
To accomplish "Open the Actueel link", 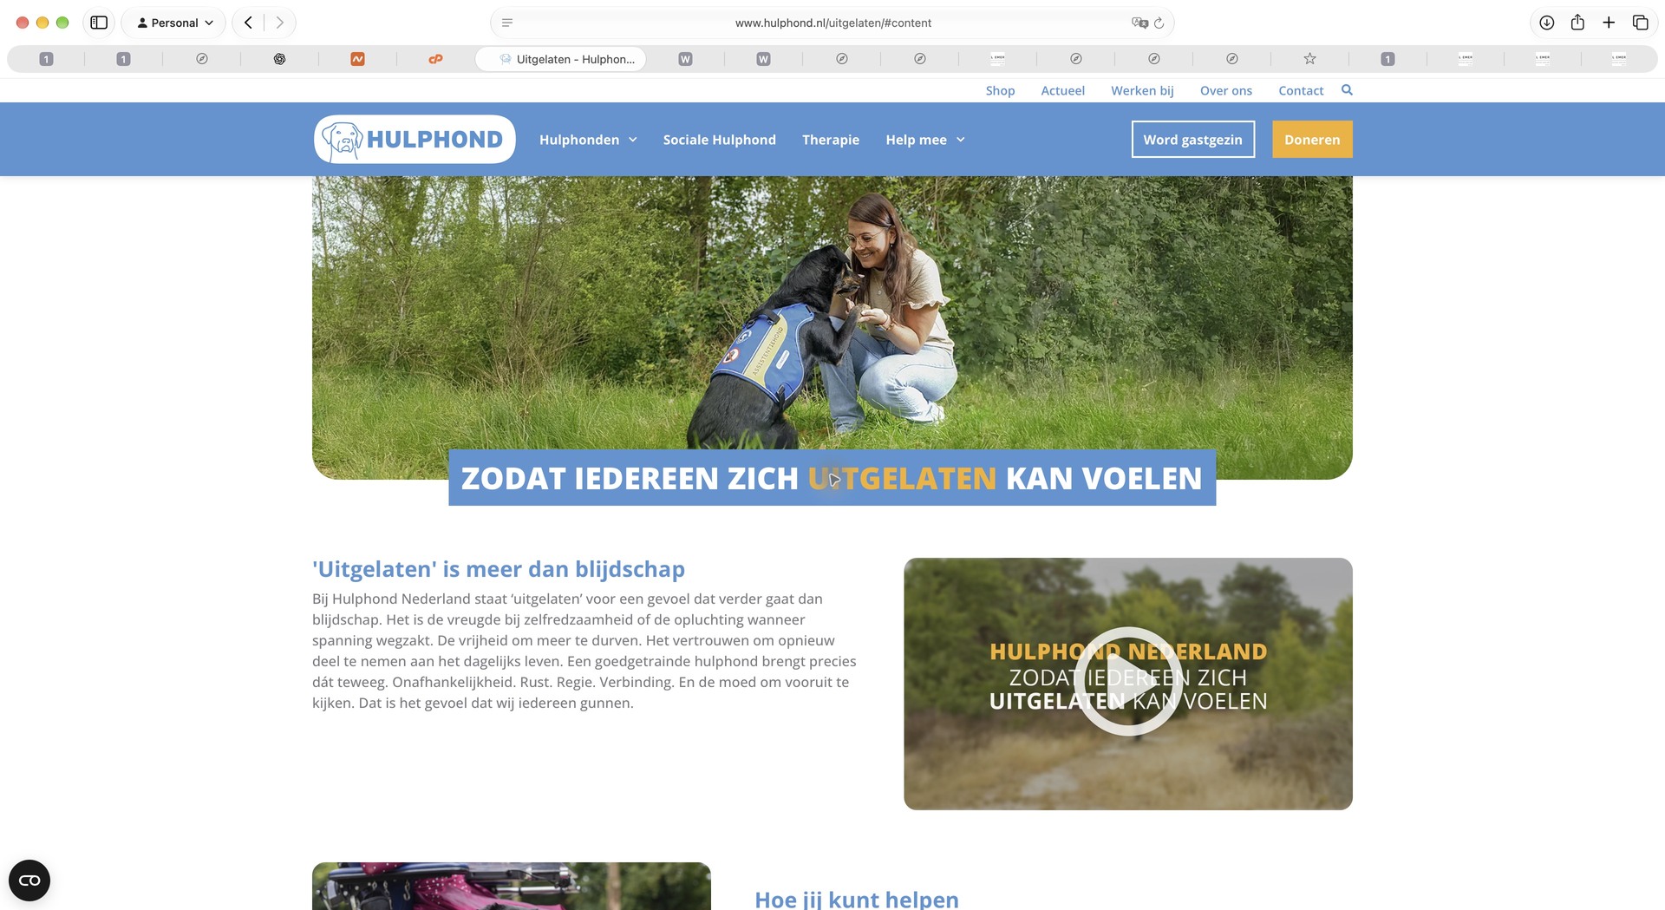I will pyautogui.click(x=1062, y=90).
